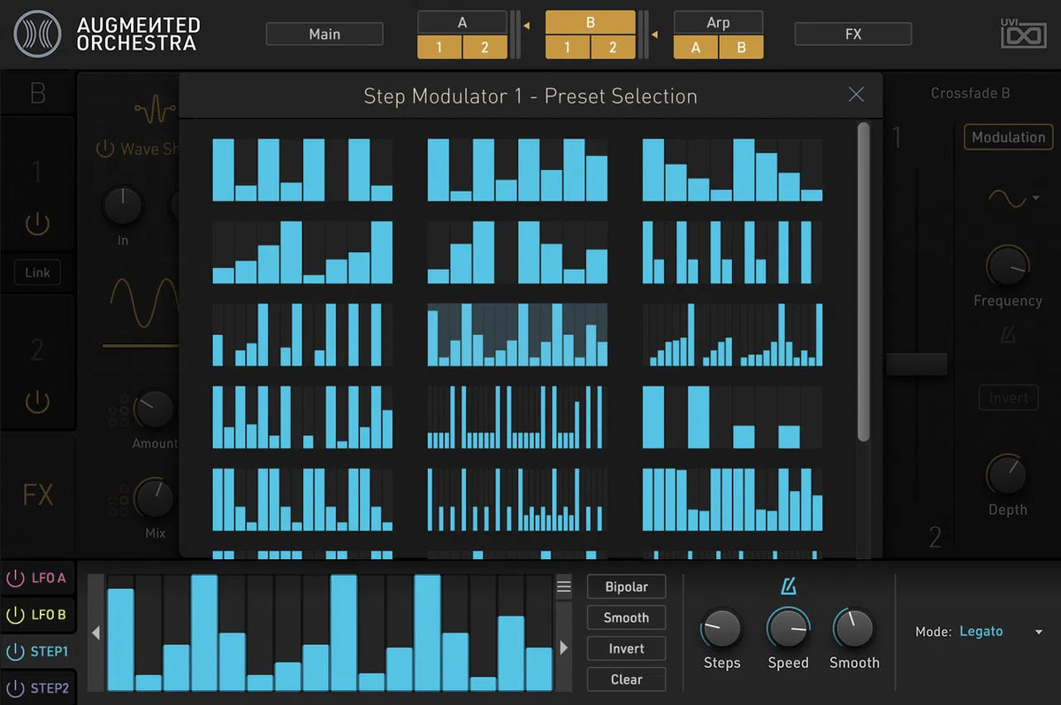Switch to the Main tab

[324, 34]
